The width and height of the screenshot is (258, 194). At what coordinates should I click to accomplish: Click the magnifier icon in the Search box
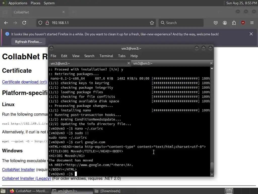point(163,23)
